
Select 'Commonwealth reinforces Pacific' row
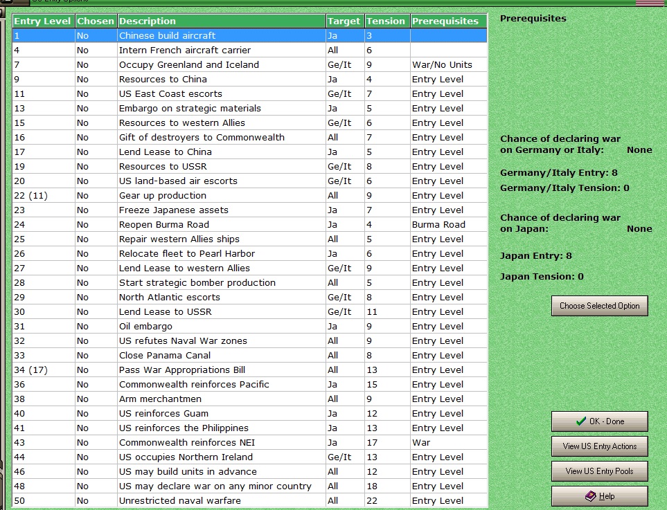pyautogui.click(x=250, y=384)
